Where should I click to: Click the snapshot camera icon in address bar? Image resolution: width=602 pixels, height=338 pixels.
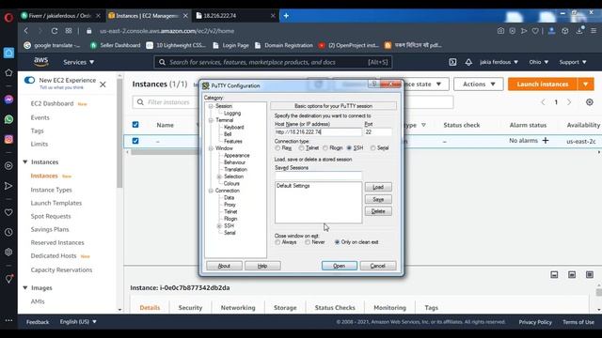point(500,31)
